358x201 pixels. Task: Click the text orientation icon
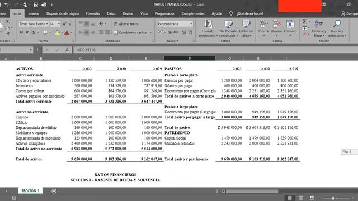pyautogui.click(x=101, y=23)
